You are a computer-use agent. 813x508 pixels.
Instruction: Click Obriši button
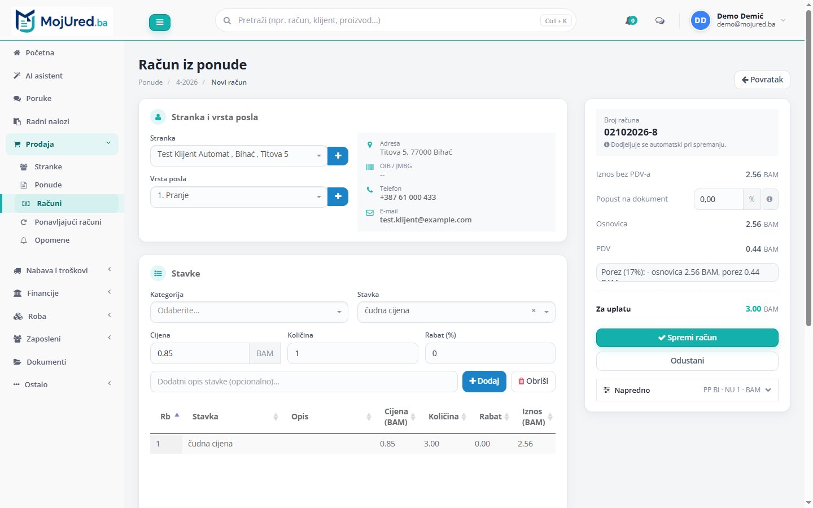point(533,382)
